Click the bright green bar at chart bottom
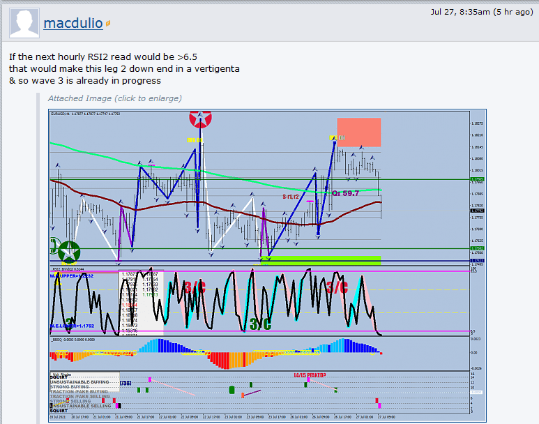The height and width of the screenshot is (424, 539). coord(321,259)
